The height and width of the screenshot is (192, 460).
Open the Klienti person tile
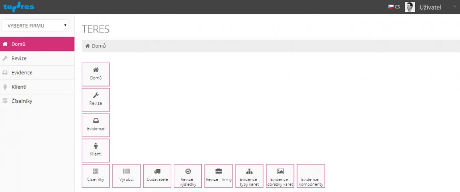96,151
